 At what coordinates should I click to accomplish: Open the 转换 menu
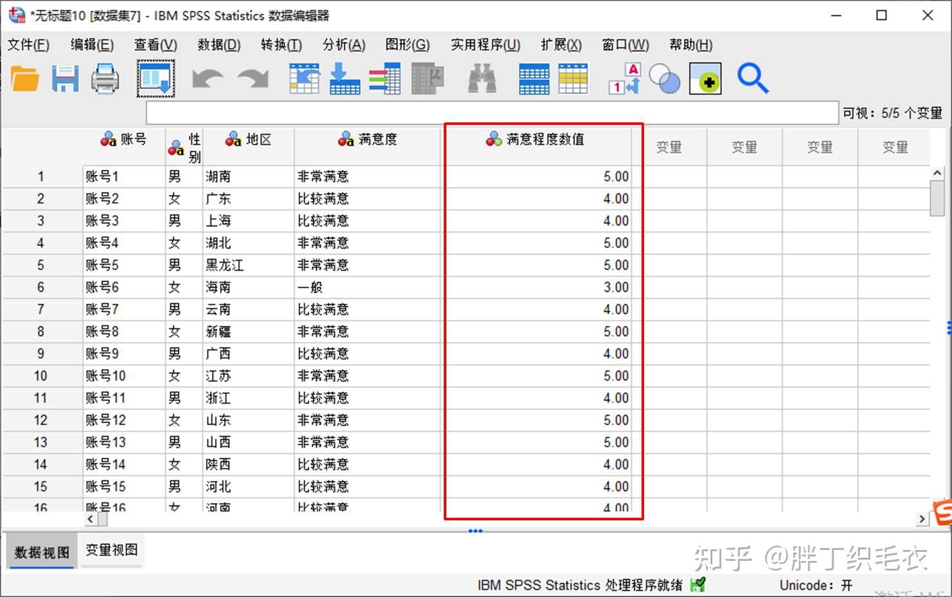pos(280,44)
